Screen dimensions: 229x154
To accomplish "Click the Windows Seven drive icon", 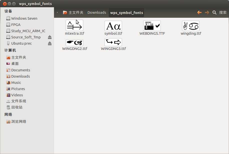I will tap(8, 18).
